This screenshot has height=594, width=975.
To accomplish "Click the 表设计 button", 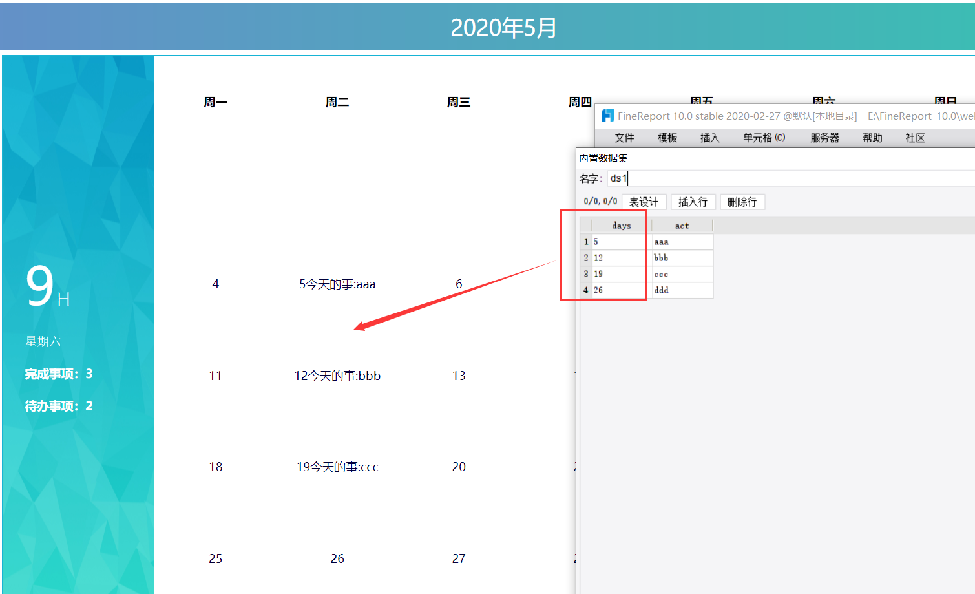I will click(644, 202).
